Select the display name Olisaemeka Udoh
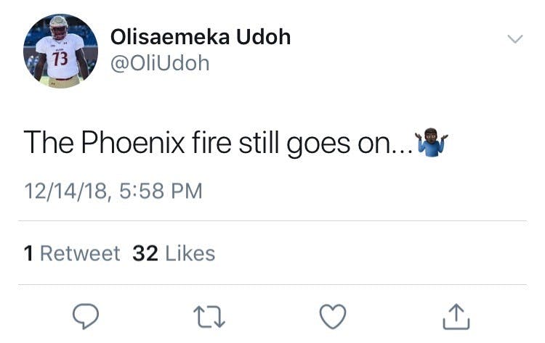 click(x=201, y=37)
